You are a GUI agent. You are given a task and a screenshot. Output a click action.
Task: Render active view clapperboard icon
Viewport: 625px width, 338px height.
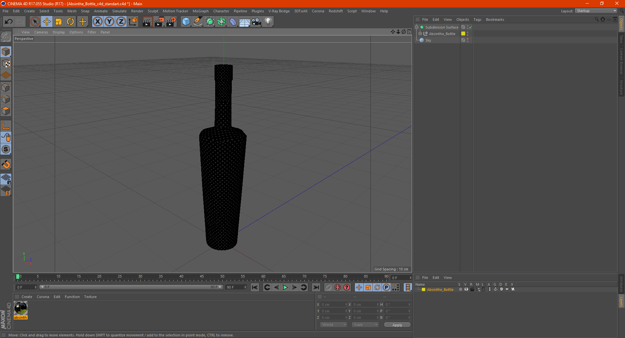147,22
